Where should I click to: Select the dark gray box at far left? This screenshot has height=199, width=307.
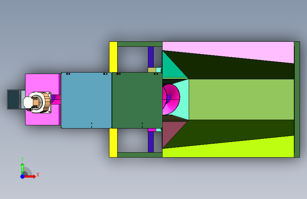(13, 100)
